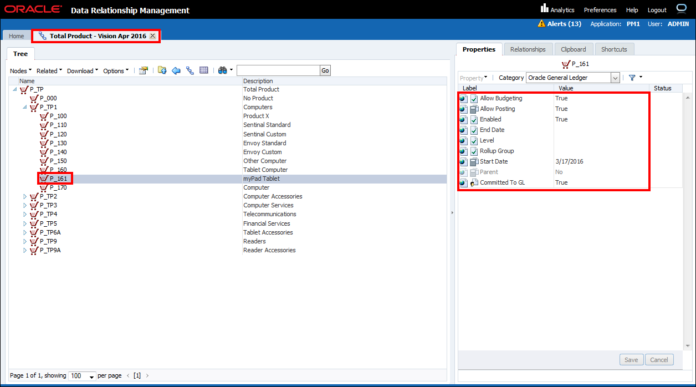The height and width of the screenshot is (387, 696).
Task: Click the checkmark page icon for Rollup Group
Action: 474,151
